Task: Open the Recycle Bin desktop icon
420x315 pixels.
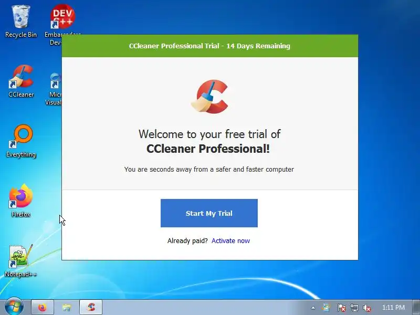Action: point(21,22)
